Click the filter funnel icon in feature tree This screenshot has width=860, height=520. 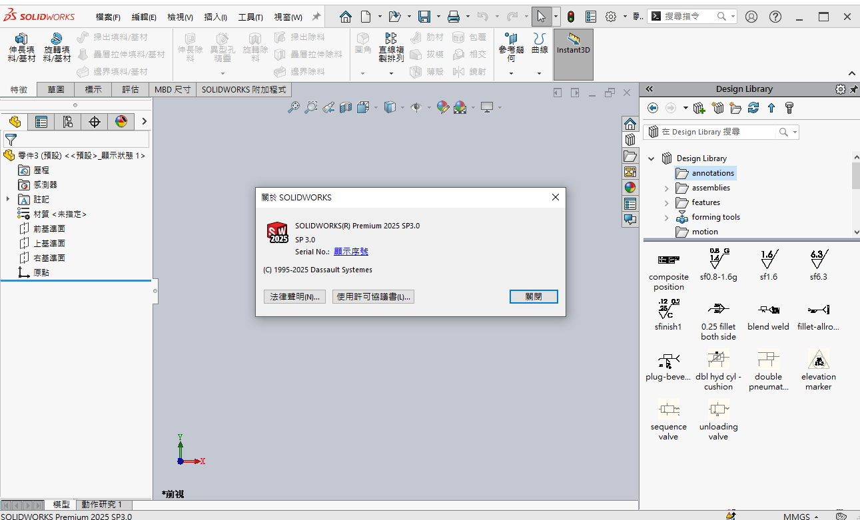[11, 140]
